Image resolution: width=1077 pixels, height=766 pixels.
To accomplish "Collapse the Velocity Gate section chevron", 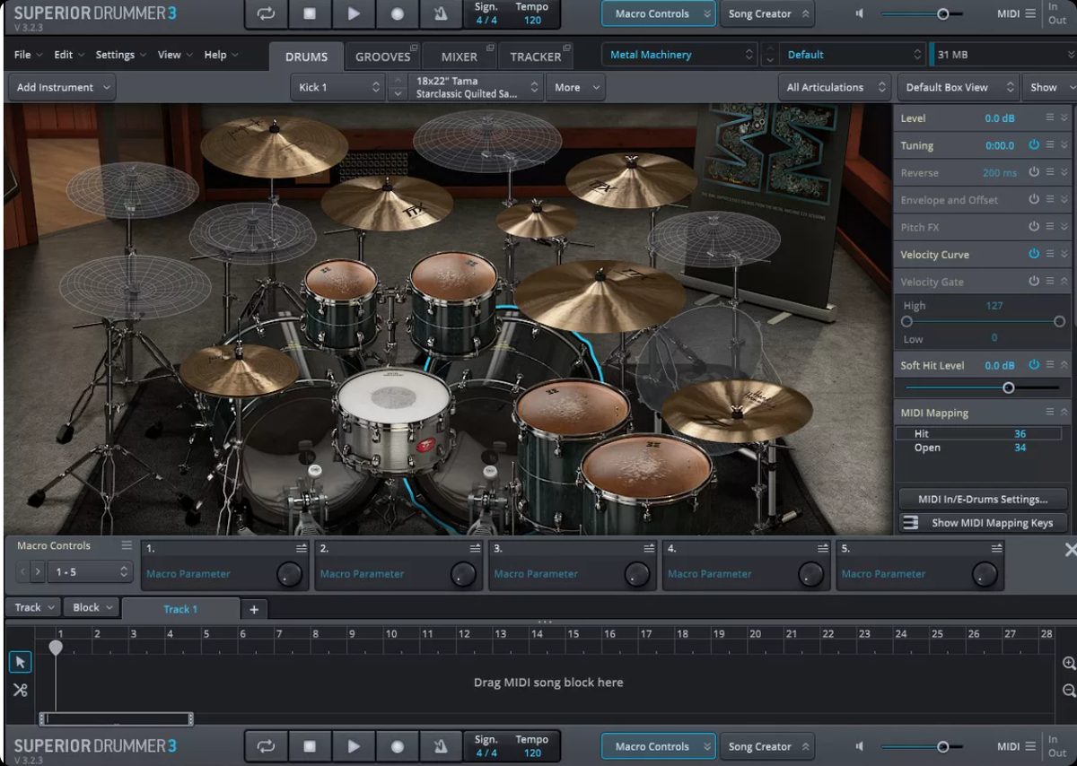I will coord(1065,281).
